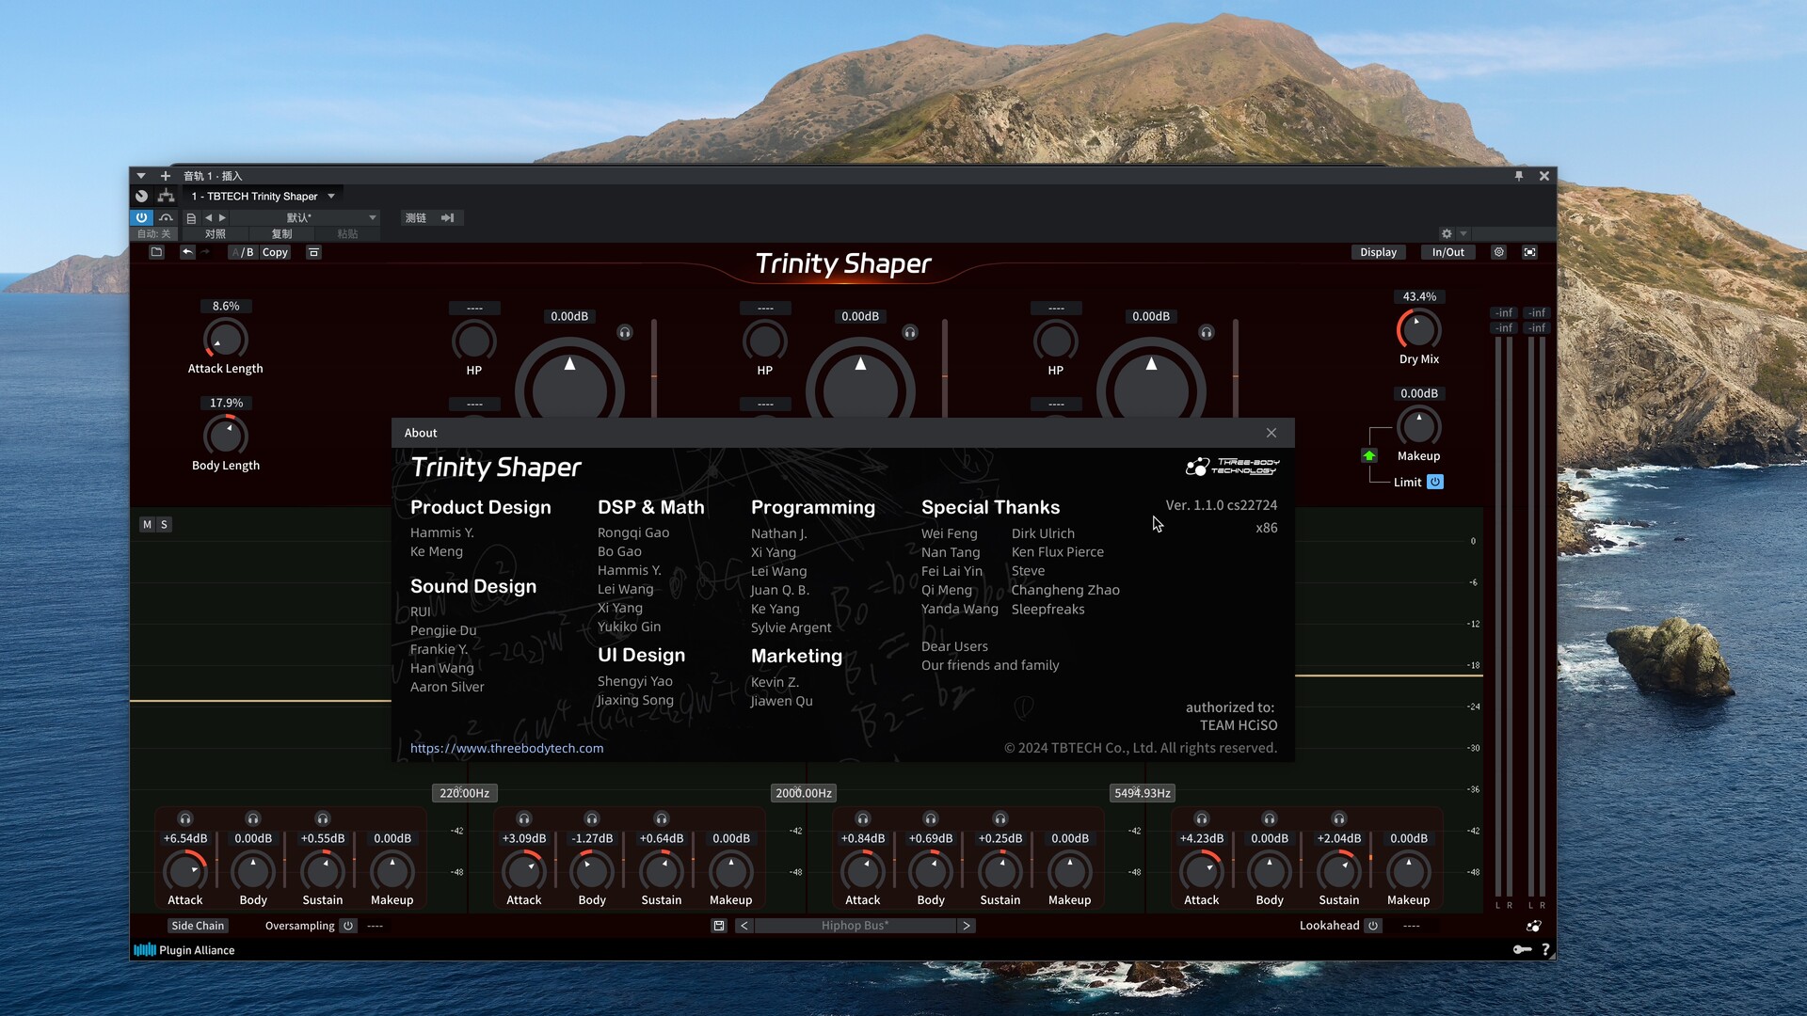Open the In/Out menu

click(x=1448, y=252)
